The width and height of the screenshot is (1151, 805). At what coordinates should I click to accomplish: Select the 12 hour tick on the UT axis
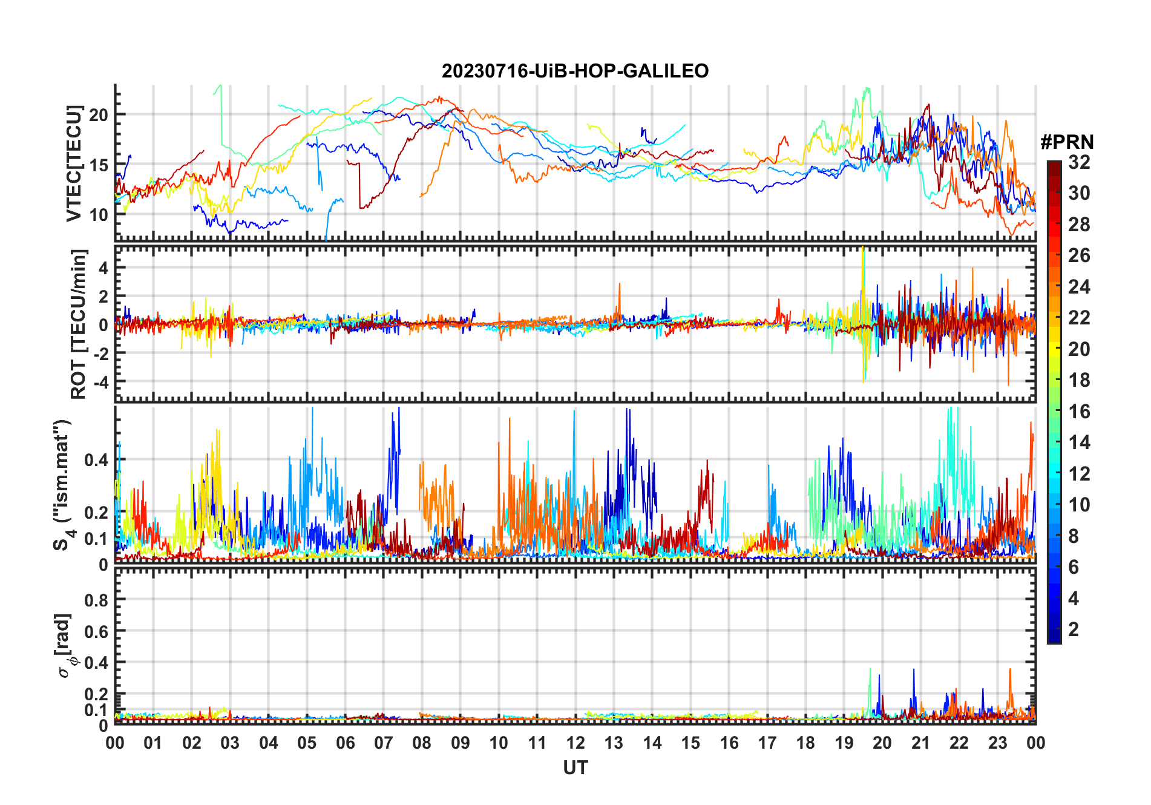point(575,743)
